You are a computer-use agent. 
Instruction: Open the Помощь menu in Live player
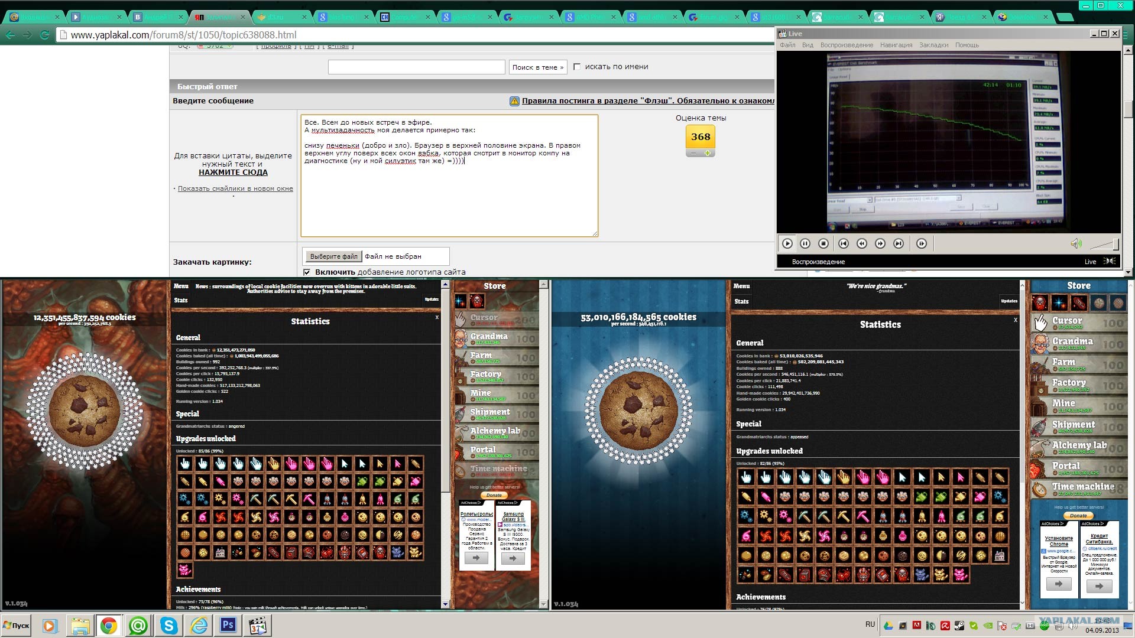967,45
